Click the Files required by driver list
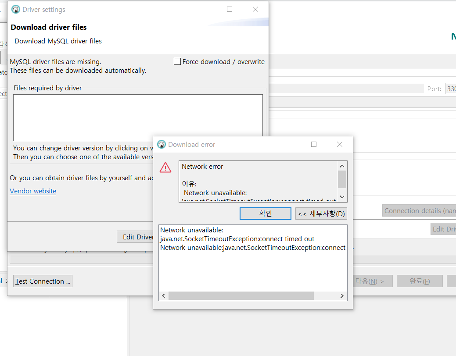 pyautogui.click(x=138, y=117)
